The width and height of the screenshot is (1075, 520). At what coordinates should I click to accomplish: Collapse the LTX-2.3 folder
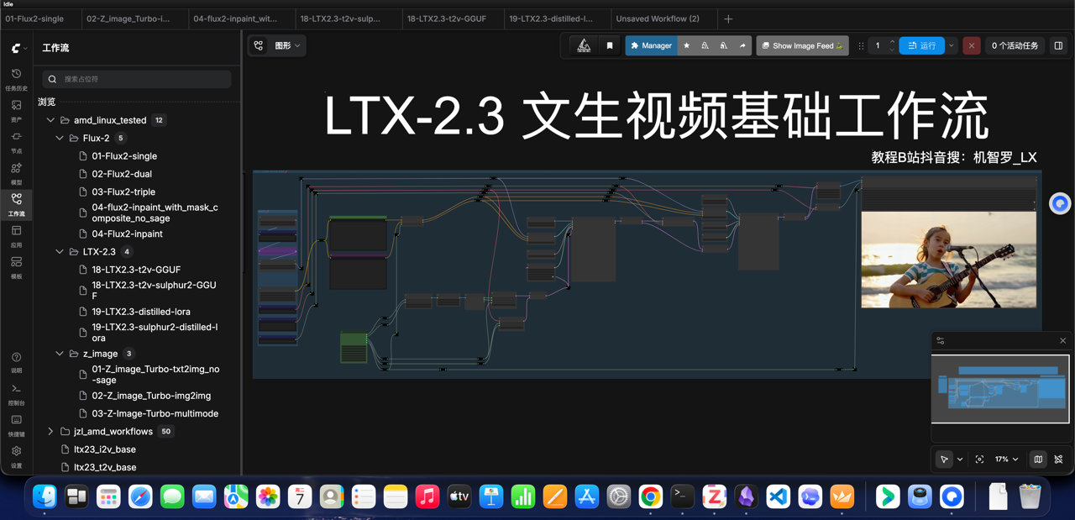[60, 251]
